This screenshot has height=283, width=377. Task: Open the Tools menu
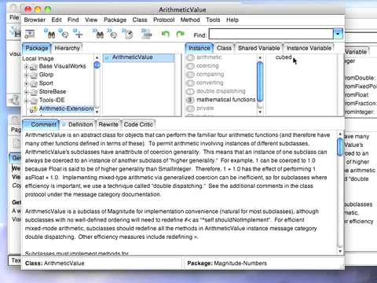(213, 20)
